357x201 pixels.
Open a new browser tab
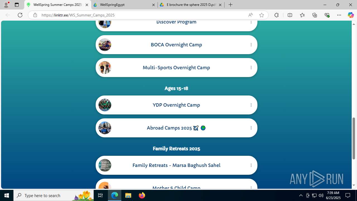[230, 5]
